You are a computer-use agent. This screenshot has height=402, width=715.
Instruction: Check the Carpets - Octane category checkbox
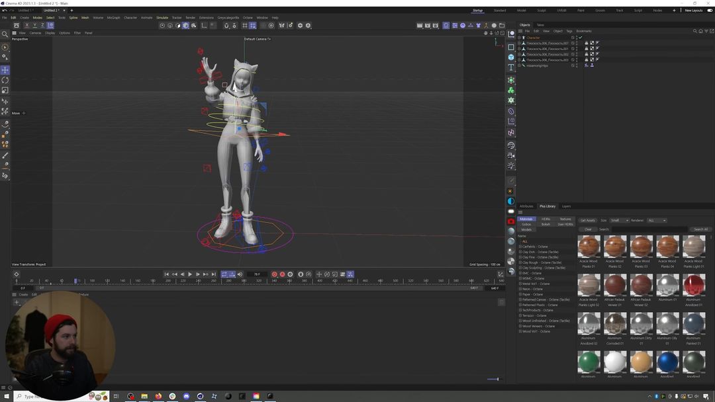(x=521, y=246)
